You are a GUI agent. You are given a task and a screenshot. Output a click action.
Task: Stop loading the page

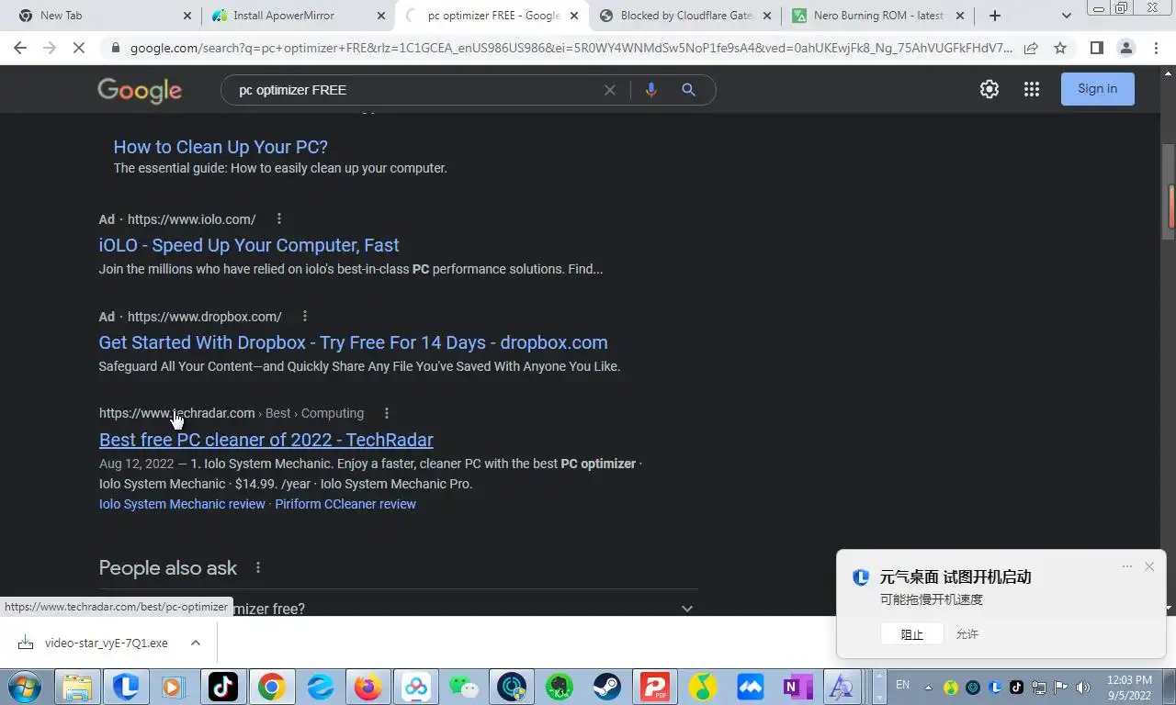point(79,49)
